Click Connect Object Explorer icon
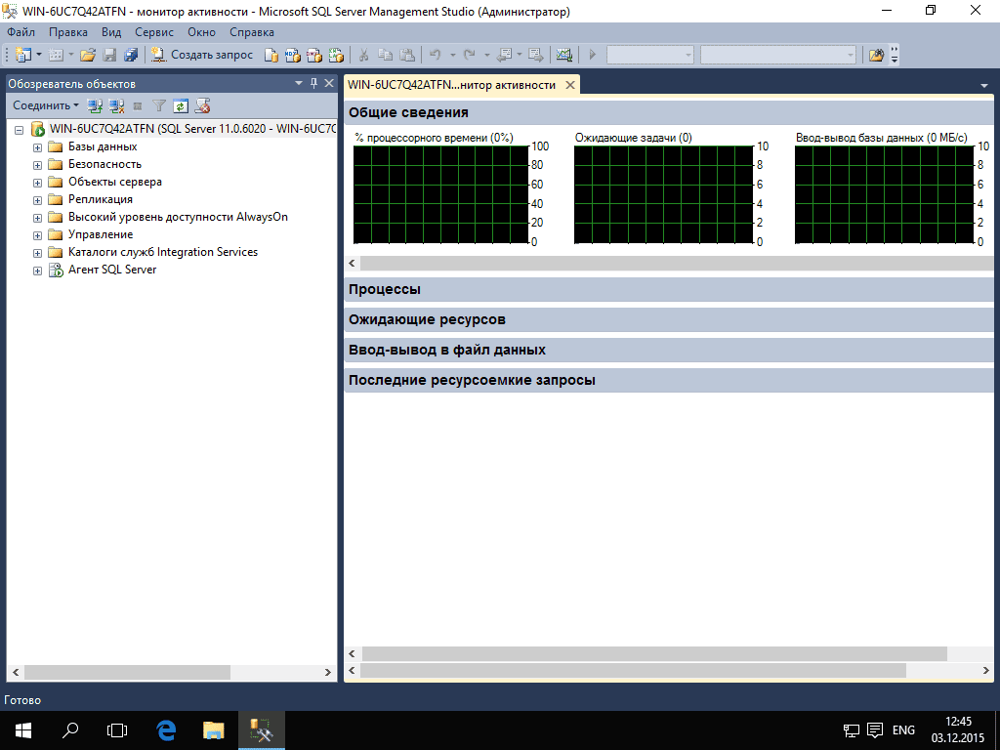This screenshot has width=1000, height=750. (x=95, y=105)
